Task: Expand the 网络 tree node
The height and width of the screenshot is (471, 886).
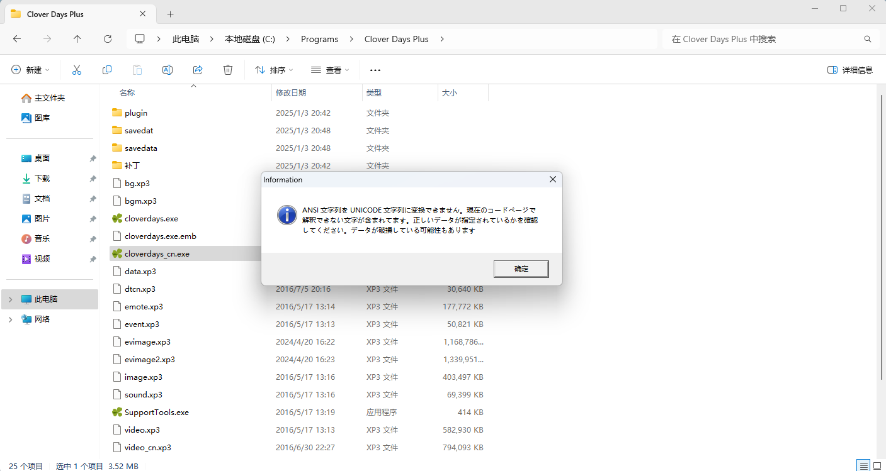Action: pos(10,319)
